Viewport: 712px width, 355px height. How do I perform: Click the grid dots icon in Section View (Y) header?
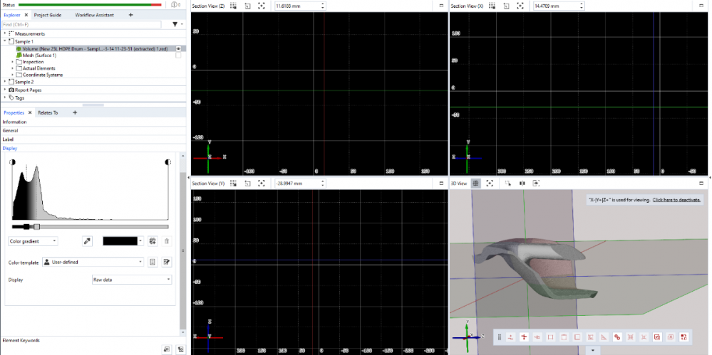(x=233, y=183)
